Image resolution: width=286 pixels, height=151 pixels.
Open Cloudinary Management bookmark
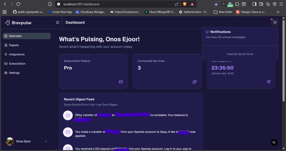91,12
